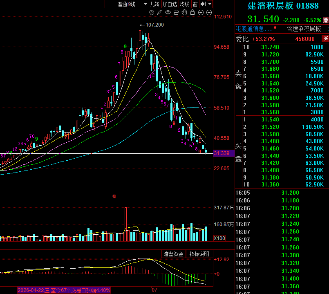The height and width of the screenshot is (294, 329).
Task: Click the jump-to-end arrow icon
Action: coord(203,4)
